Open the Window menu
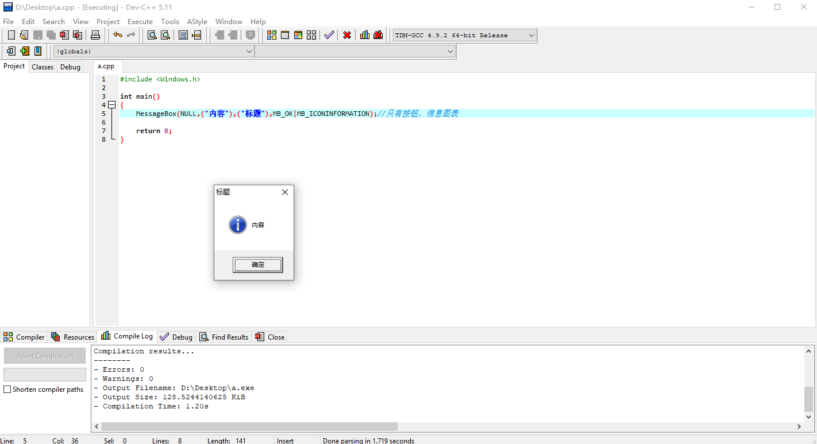817x444 pixels. click(x=229, y=21)
